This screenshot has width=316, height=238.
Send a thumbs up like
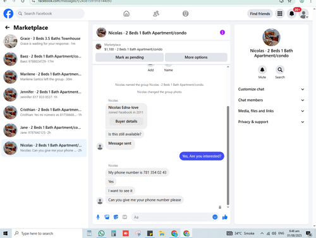click(x=225, y=217)
